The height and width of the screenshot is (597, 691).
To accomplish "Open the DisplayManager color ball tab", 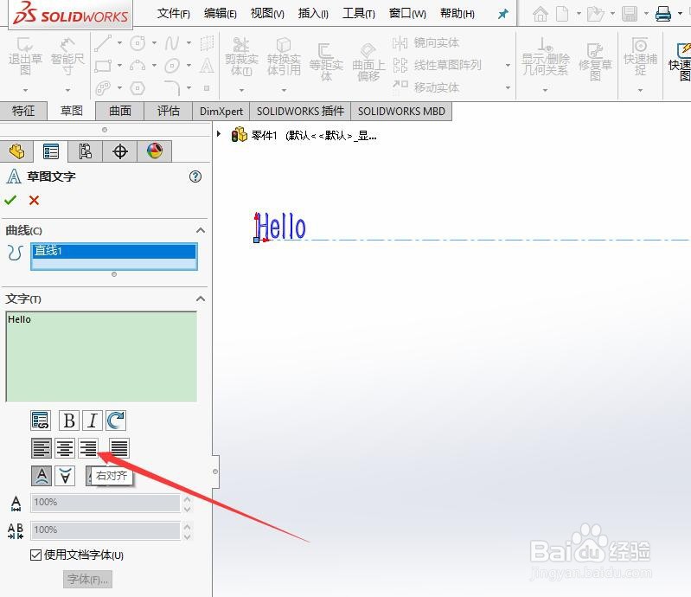I will tap(154, 151).
